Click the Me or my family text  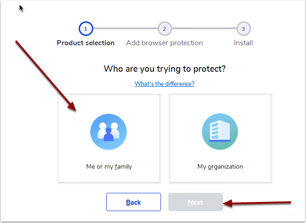coord(109,166)
